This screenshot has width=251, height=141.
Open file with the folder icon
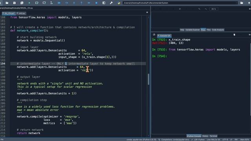(x=7, y=3)
